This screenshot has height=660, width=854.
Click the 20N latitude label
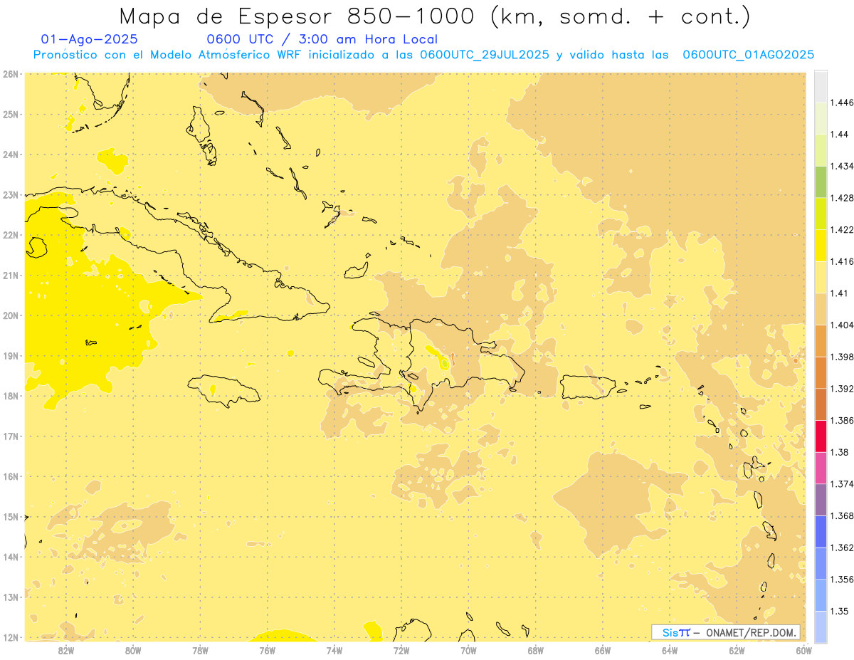coord(10,315)
